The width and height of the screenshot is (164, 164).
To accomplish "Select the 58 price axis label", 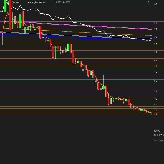I will pyautogui.click(x=155, y=23).
